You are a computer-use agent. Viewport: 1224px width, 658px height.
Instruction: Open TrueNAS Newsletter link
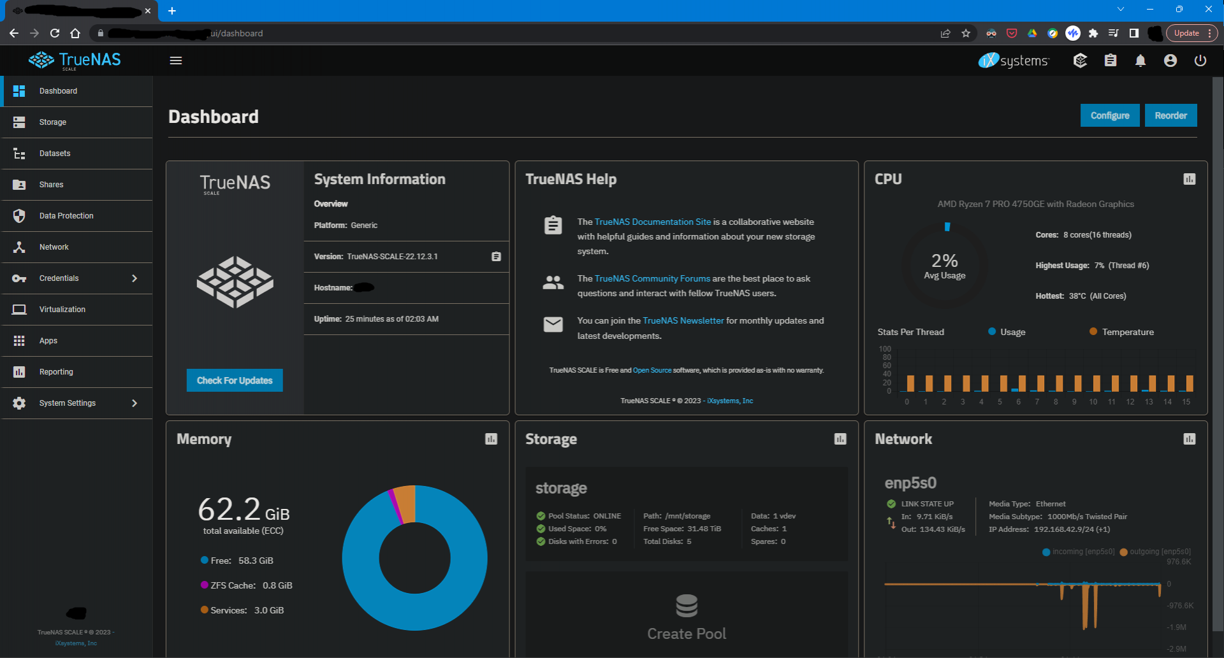point(683,320)
